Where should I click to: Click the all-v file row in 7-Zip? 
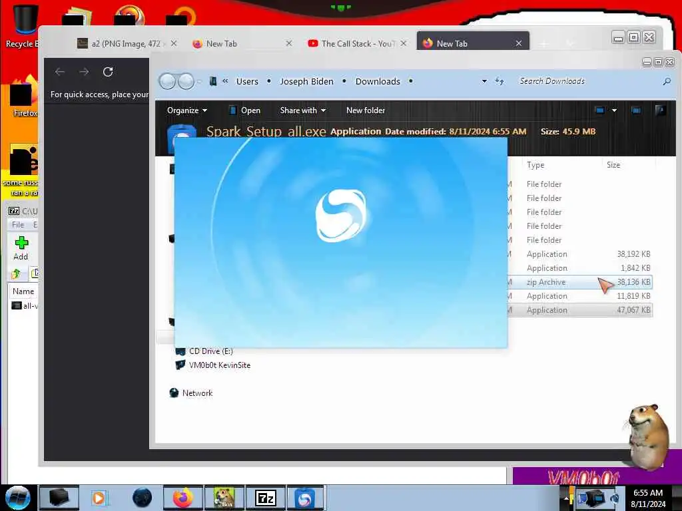point(24,306)
